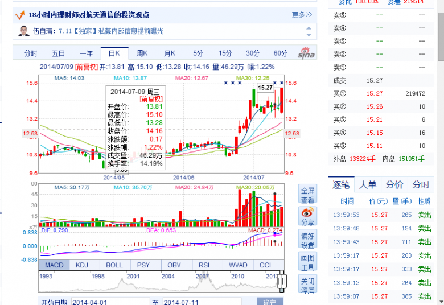Open the 大单 large orders tab
The image size is (444, 305).
click(368, 184)
